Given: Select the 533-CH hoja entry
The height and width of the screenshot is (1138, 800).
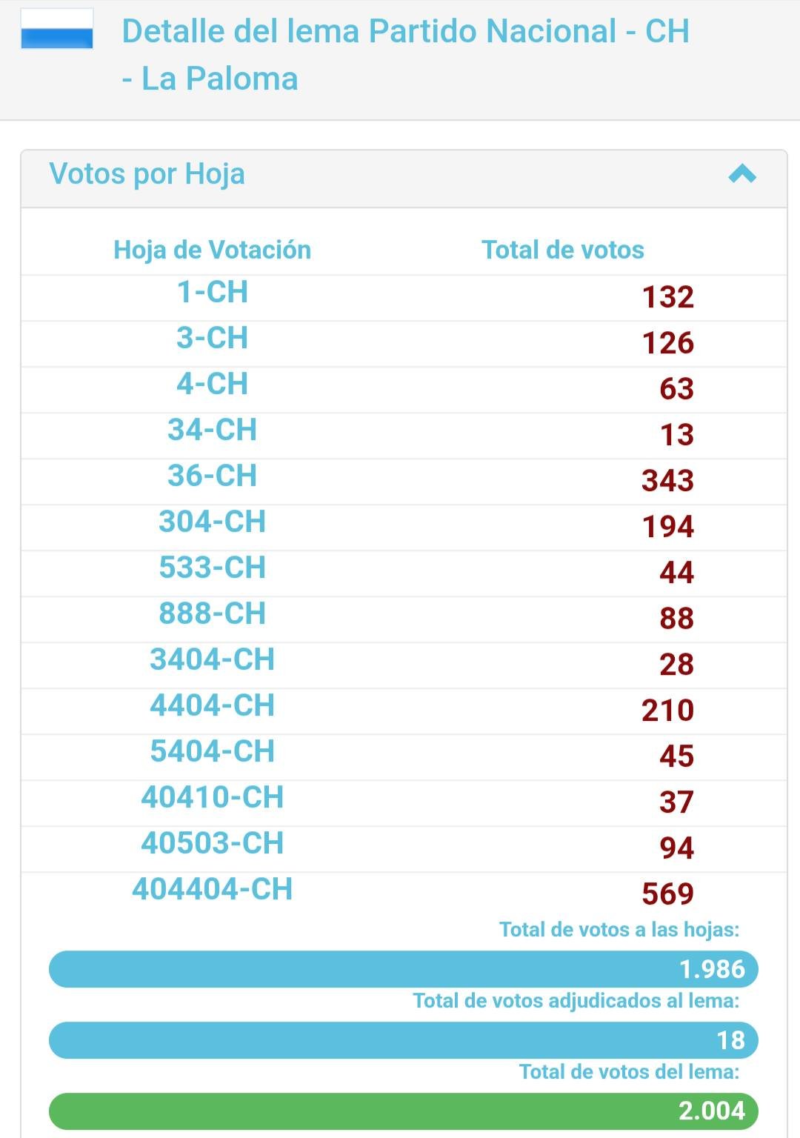Looking at the screenshot, I should click(212, 568).
